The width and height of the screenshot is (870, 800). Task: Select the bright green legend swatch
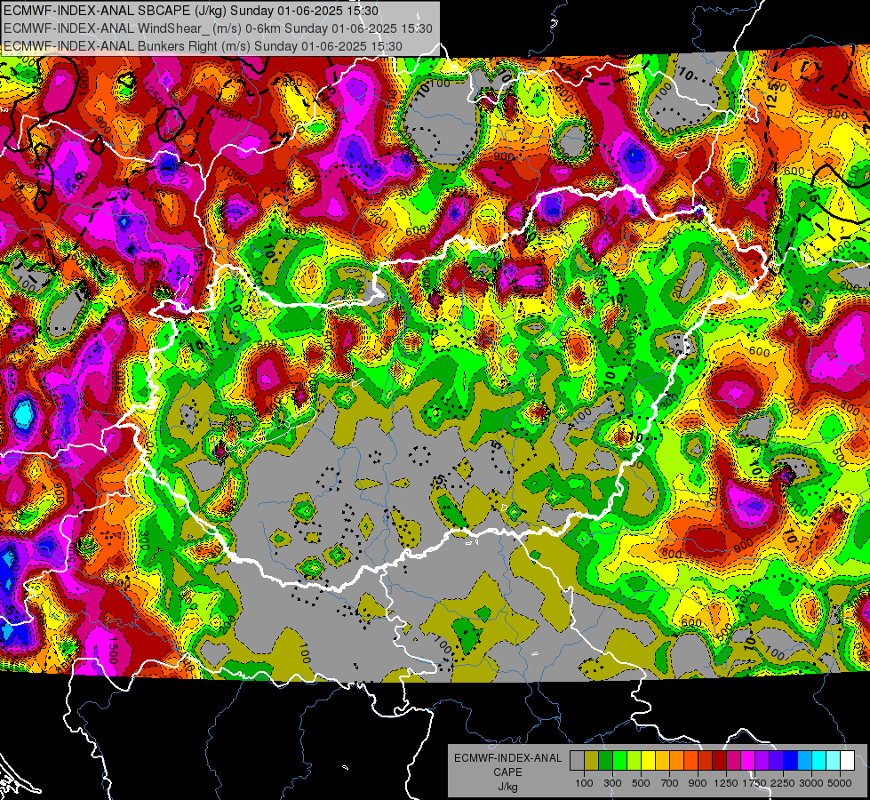(x=619, y=761)
